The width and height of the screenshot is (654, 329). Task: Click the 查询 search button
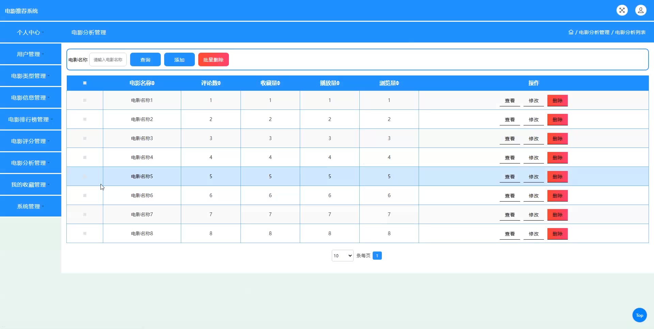(x=145, y=59)
